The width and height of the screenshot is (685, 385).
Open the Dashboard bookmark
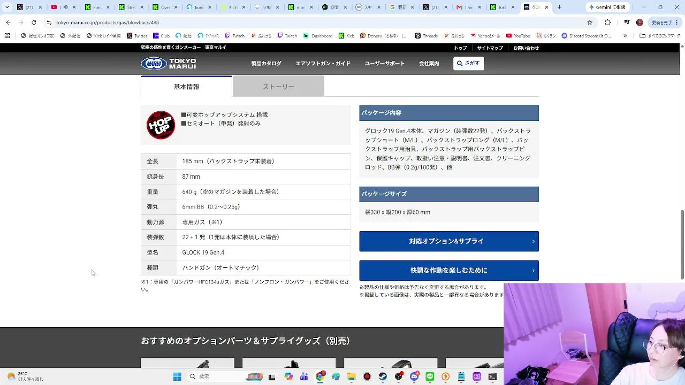click(x=318, y=36)
